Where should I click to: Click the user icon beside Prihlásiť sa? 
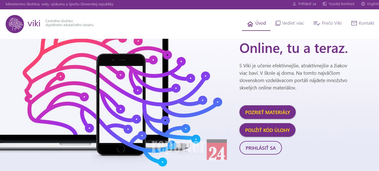click(294, 4)
